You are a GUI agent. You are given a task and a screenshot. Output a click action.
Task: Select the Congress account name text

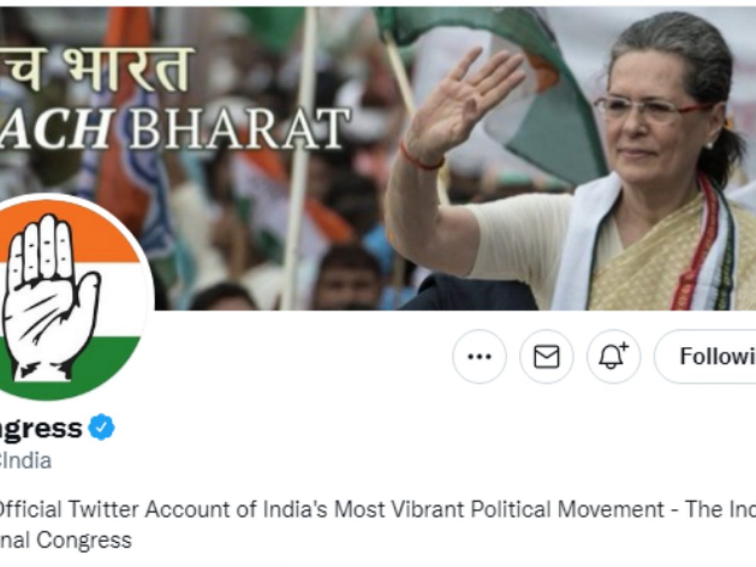point(41,428)
